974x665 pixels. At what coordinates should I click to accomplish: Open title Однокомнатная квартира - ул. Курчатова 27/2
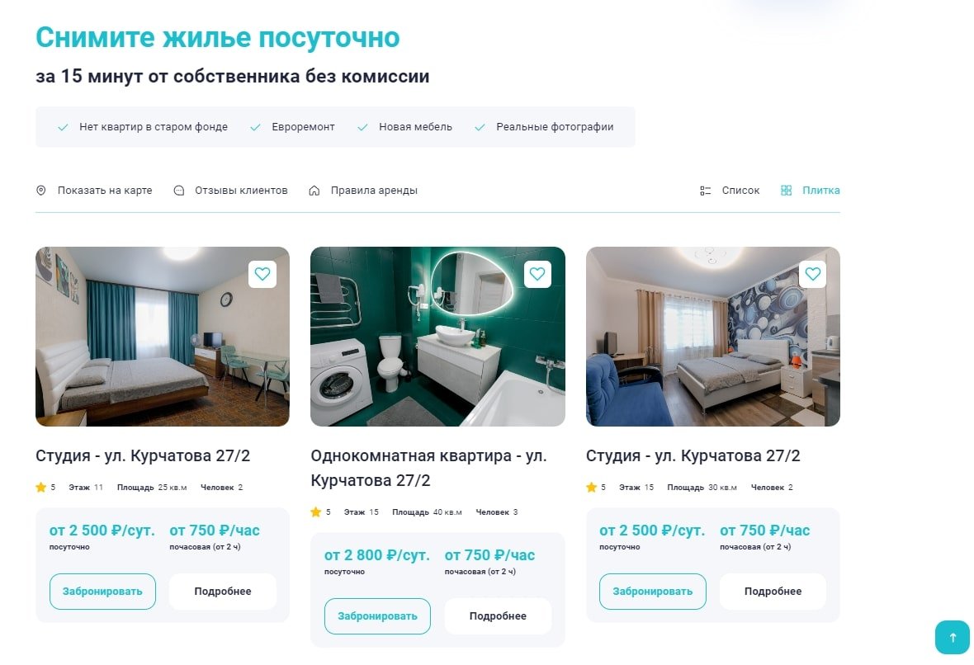pos(428,468)
